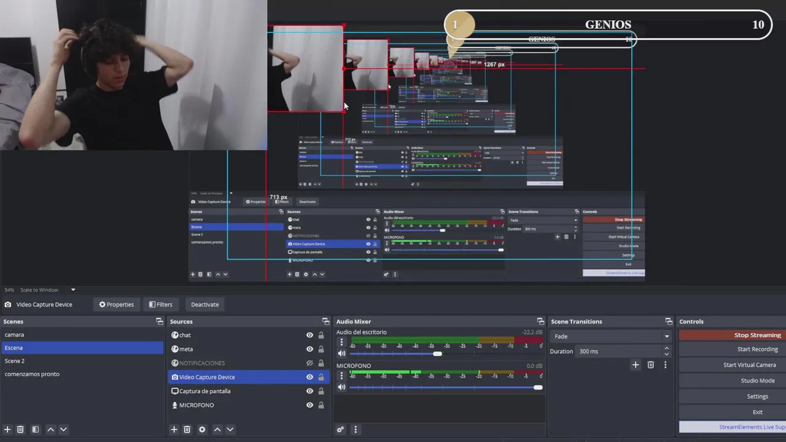Viewport: 786px width, 442px height.
Task: Open Properties of Video Capture Device
Action: [x=116, y=304]
